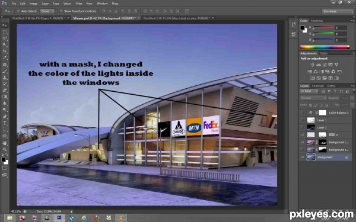Toggle visibility of layer with checkerboard thumbnail
356x222 pixels.
[x=302, y=135]
